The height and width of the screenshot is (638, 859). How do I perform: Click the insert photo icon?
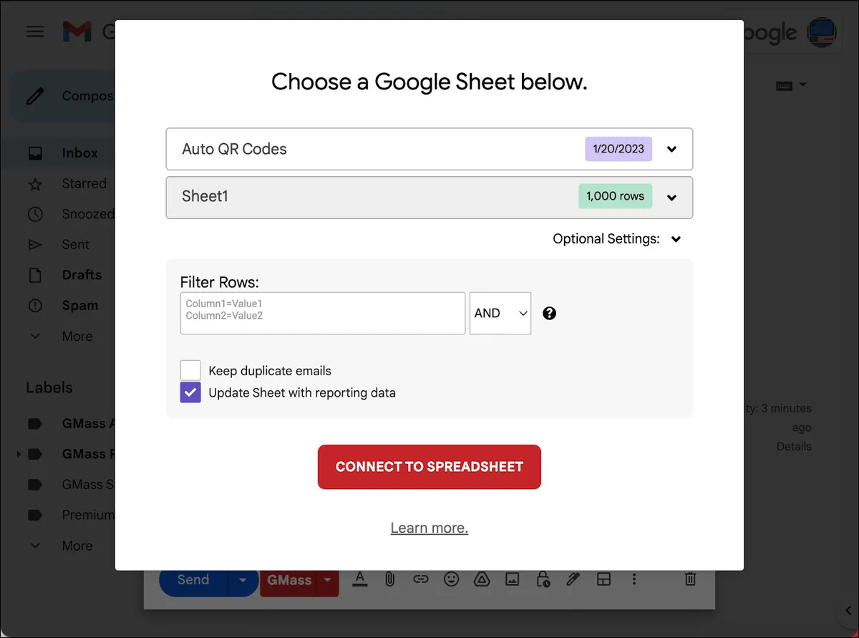tap(512, 579)
